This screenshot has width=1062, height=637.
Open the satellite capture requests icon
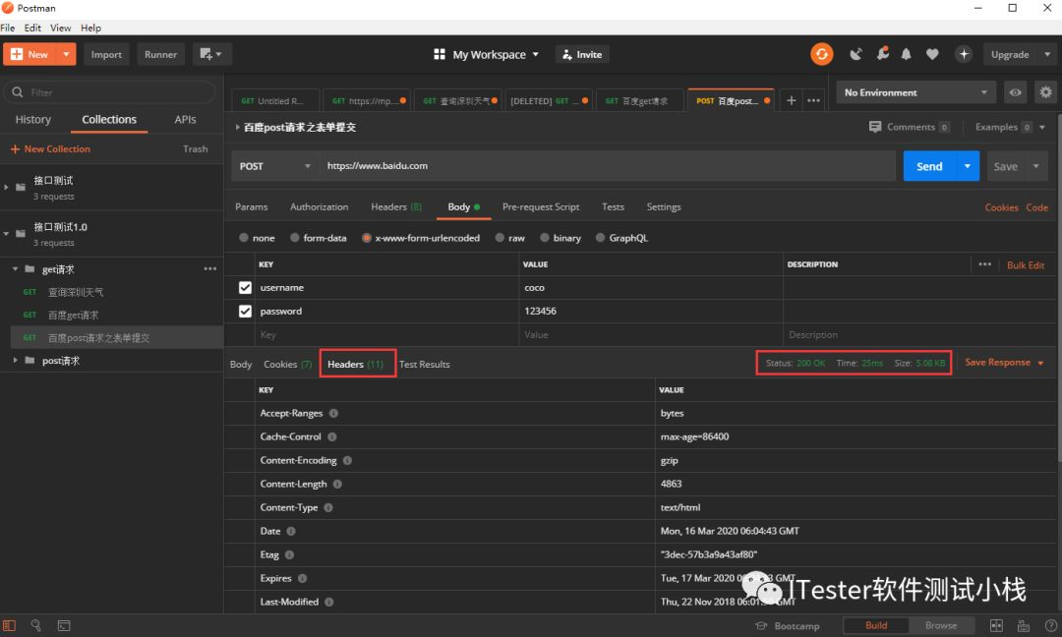point(856,54)
